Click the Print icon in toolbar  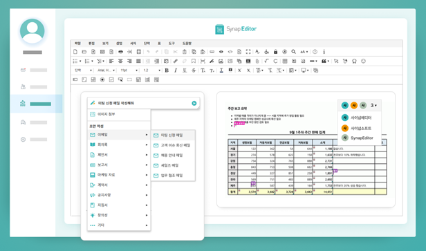coord(120,52)
